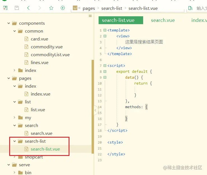This screenshot has height=175, width=207.
Task: Click the export default text on line 8
Action: pos(132,72)
